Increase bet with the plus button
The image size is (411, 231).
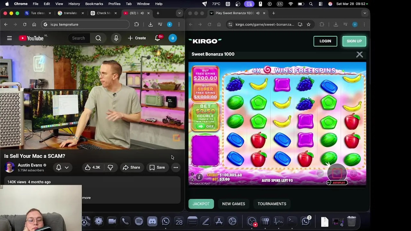[x=354, y=174]
